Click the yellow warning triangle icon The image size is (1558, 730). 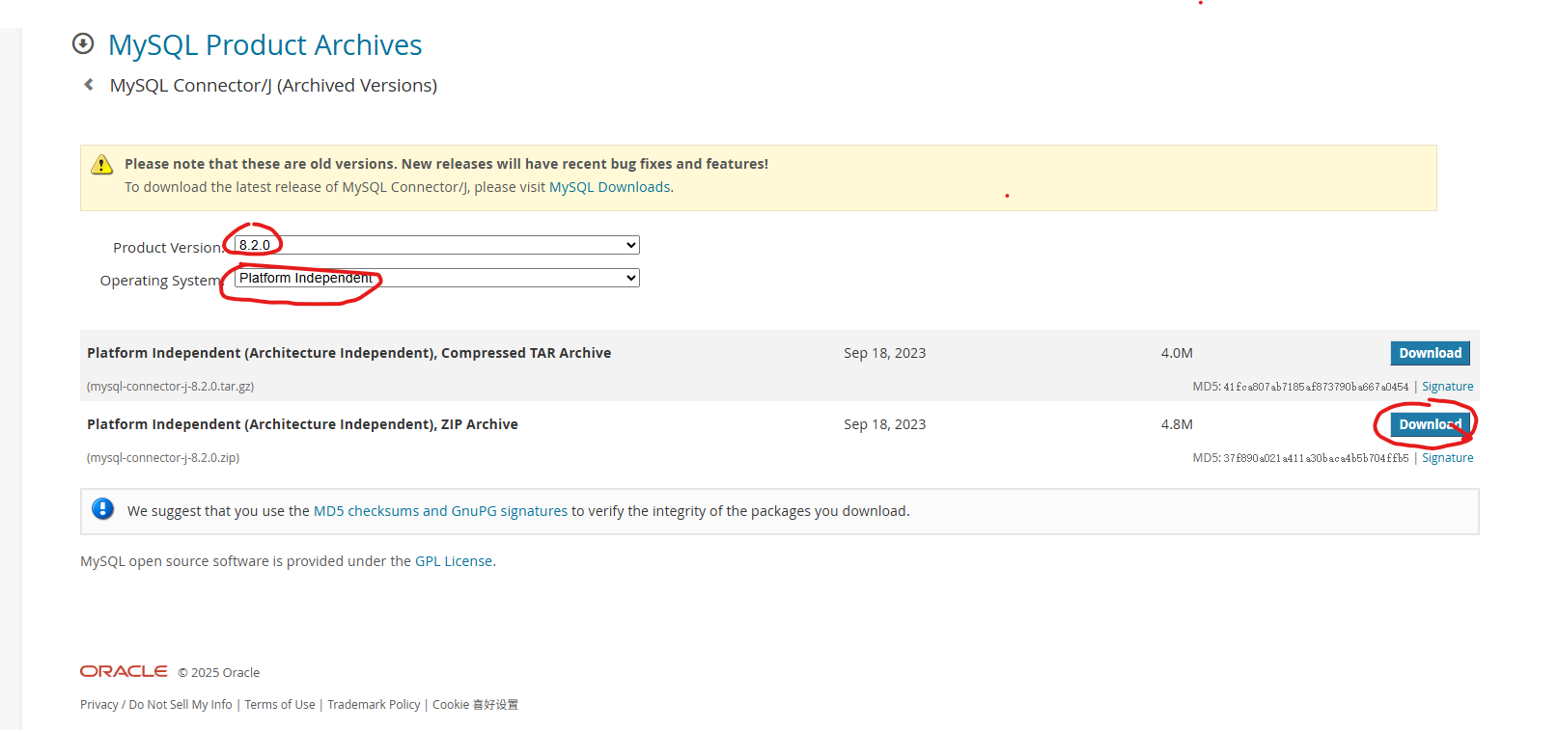point(101,165)
